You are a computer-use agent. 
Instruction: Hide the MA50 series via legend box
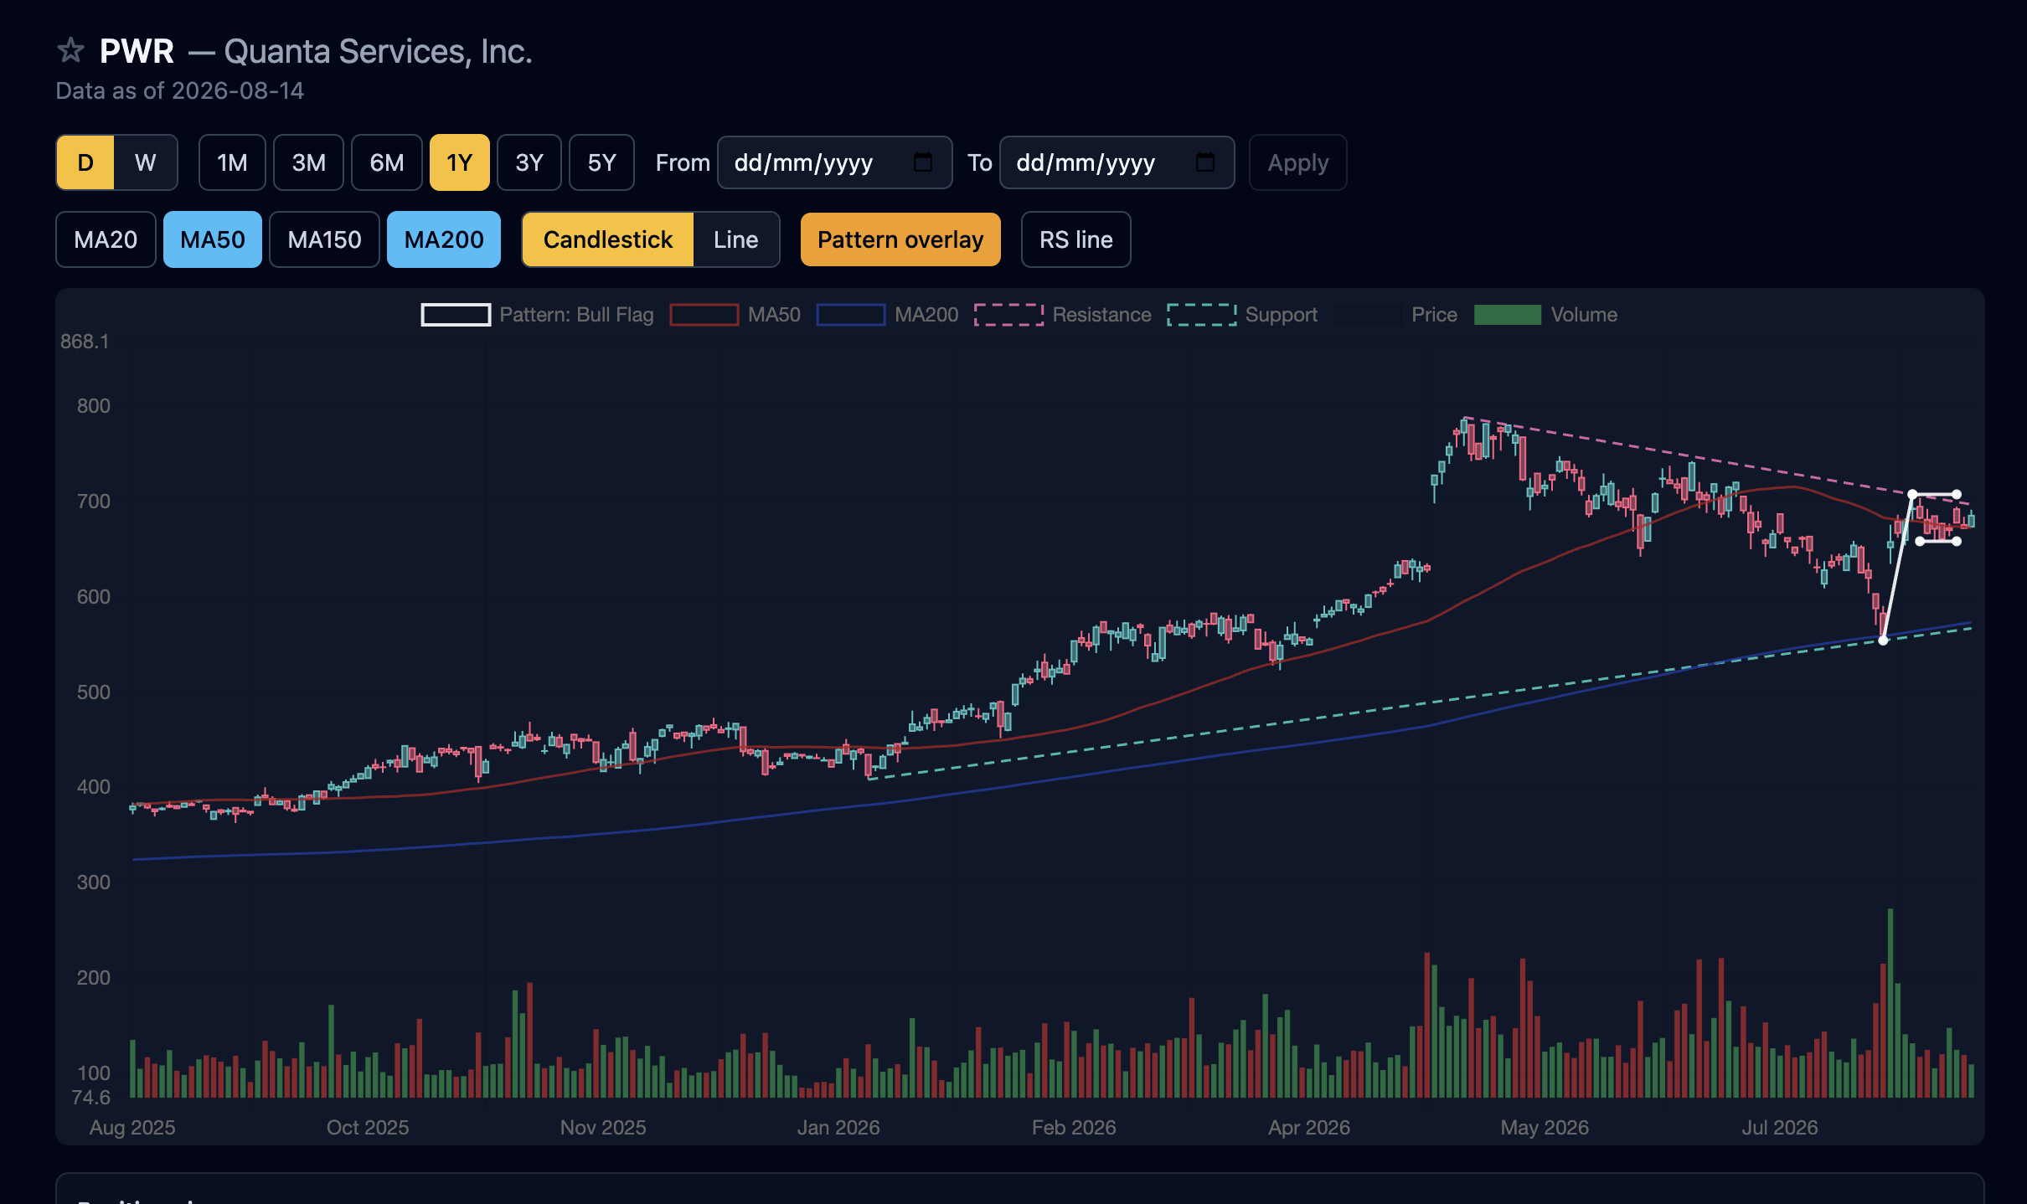704,315
